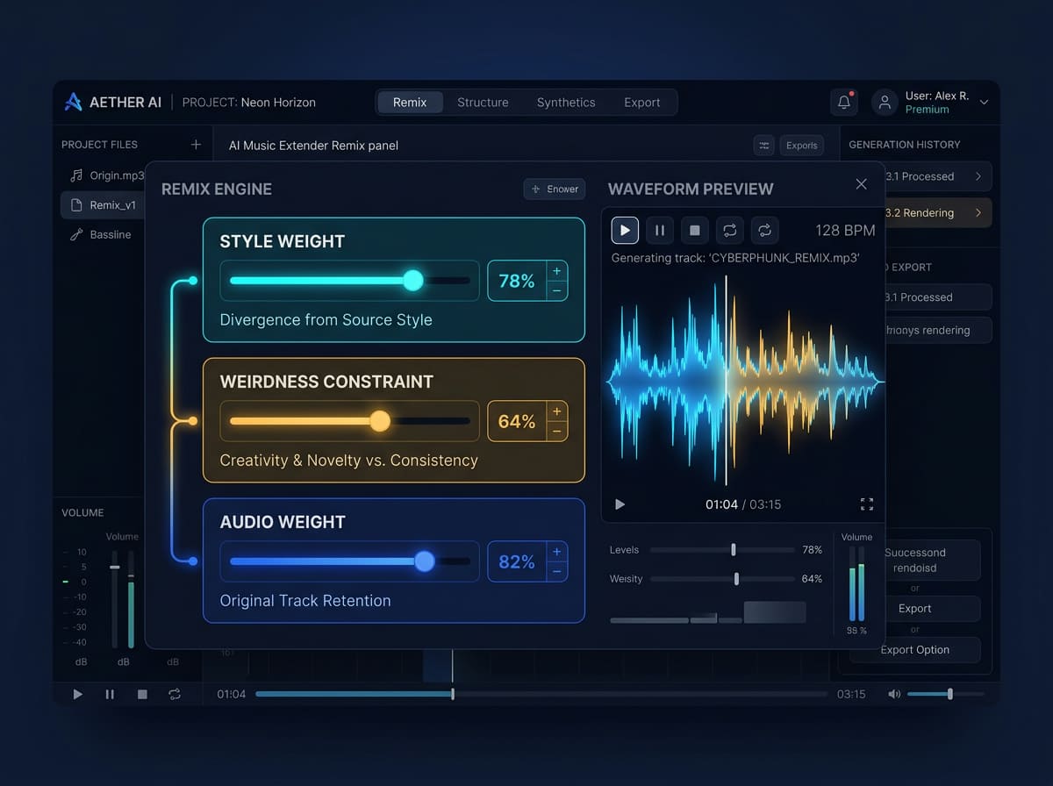1053x786 pixels.
Task: Mute audio via the speaker icon bottom right
Action: pyautogui.click(x=894, y=693)
